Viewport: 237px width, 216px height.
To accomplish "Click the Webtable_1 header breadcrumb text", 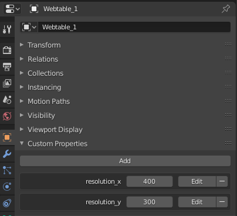I will pos(60,9).
